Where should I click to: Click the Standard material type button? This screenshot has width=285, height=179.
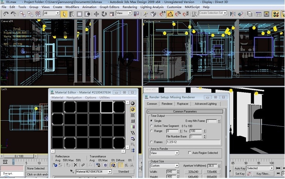[x=123, y=171]
